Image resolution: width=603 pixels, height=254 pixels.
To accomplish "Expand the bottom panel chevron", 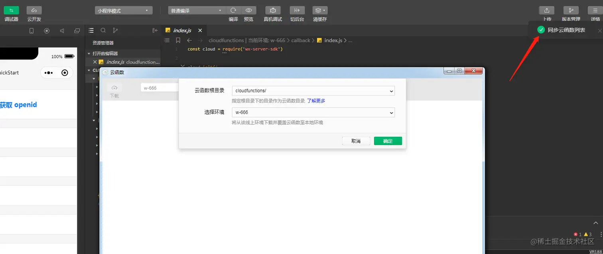I will point(596,223).
